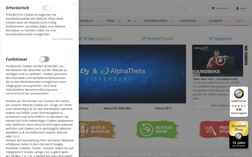
Task: Expand the DJ-ZUBEHÖR dropdown chevron
Action: [x=226, y=21]
